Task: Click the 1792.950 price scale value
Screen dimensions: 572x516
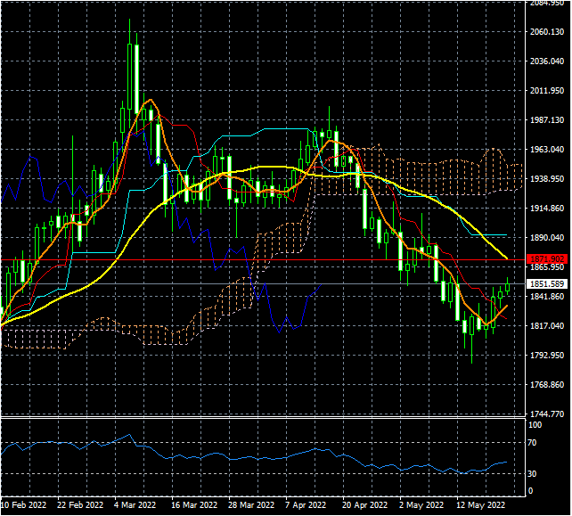Action: pyautogui.click(x=547, y=355)
